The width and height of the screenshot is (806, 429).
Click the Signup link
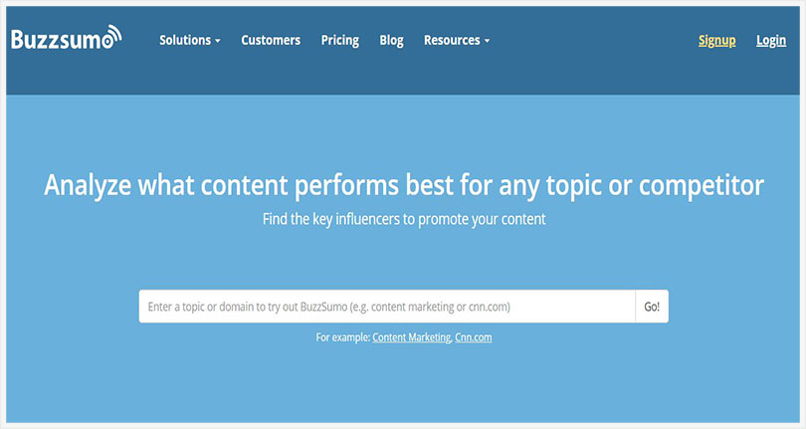pyautogui.click(x=716, y=41)
